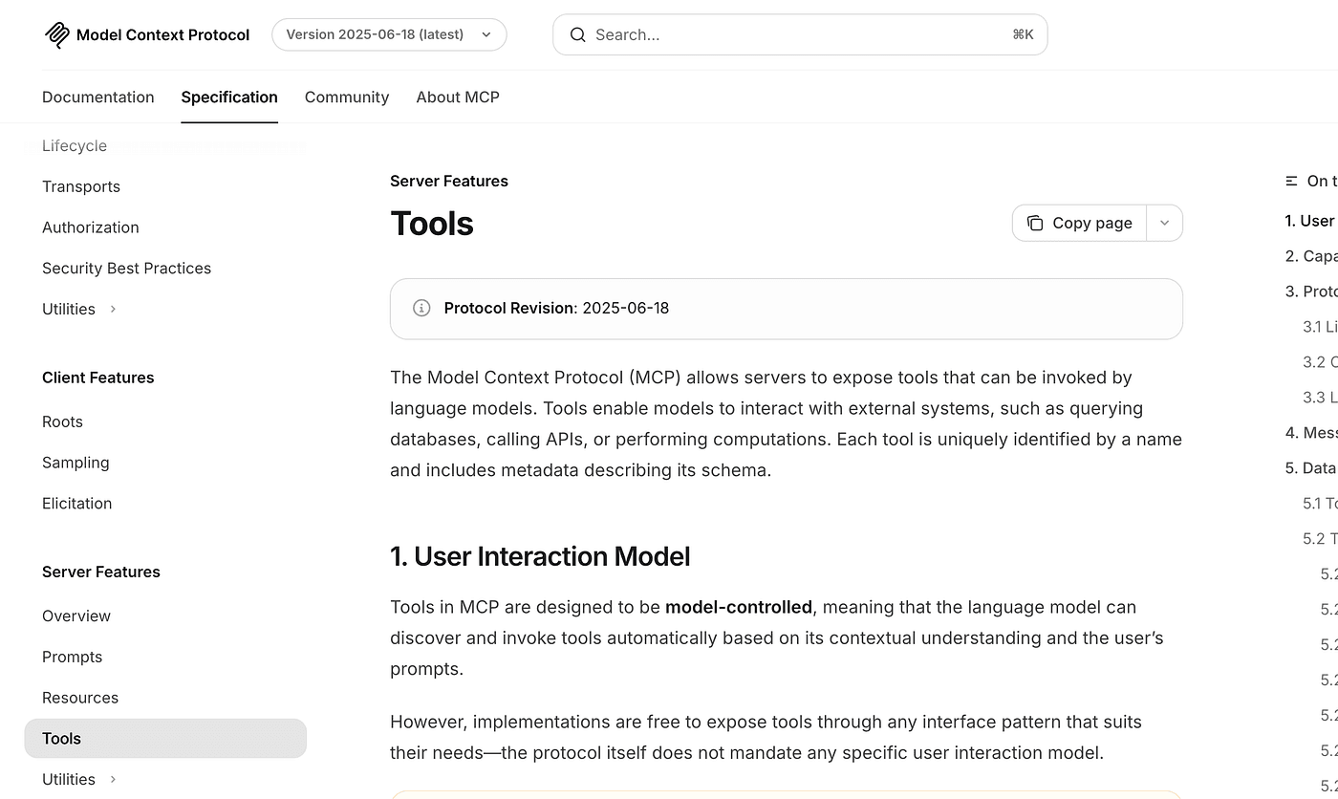Click the Model Context Protocol logo icon
Viewport: 1338px width, 799px height.
pyautogui.click(x=57, y=35)
